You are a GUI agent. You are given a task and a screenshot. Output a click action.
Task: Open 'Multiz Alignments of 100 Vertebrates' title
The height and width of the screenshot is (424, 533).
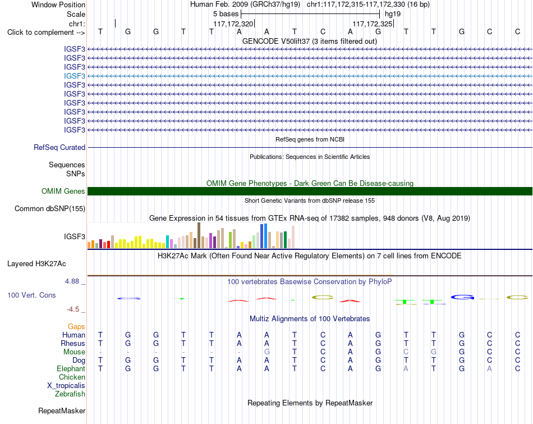coord(310,319)
